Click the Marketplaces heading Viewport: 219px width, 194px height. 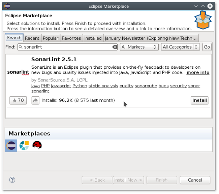[x=29, y=133]
